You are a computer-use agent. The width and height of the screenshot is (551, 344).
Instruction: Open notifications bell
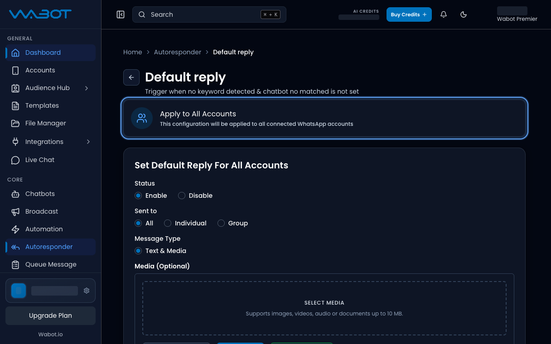(444, 14)
